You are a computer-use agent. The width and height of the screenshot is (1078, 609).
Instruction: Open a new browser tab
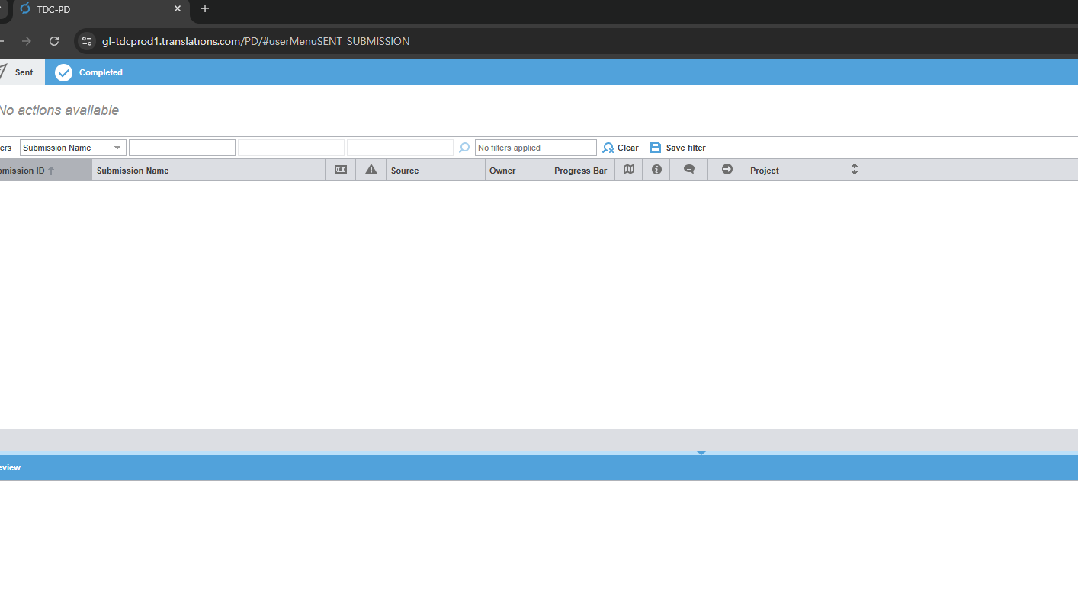click(x=205, y=9)
